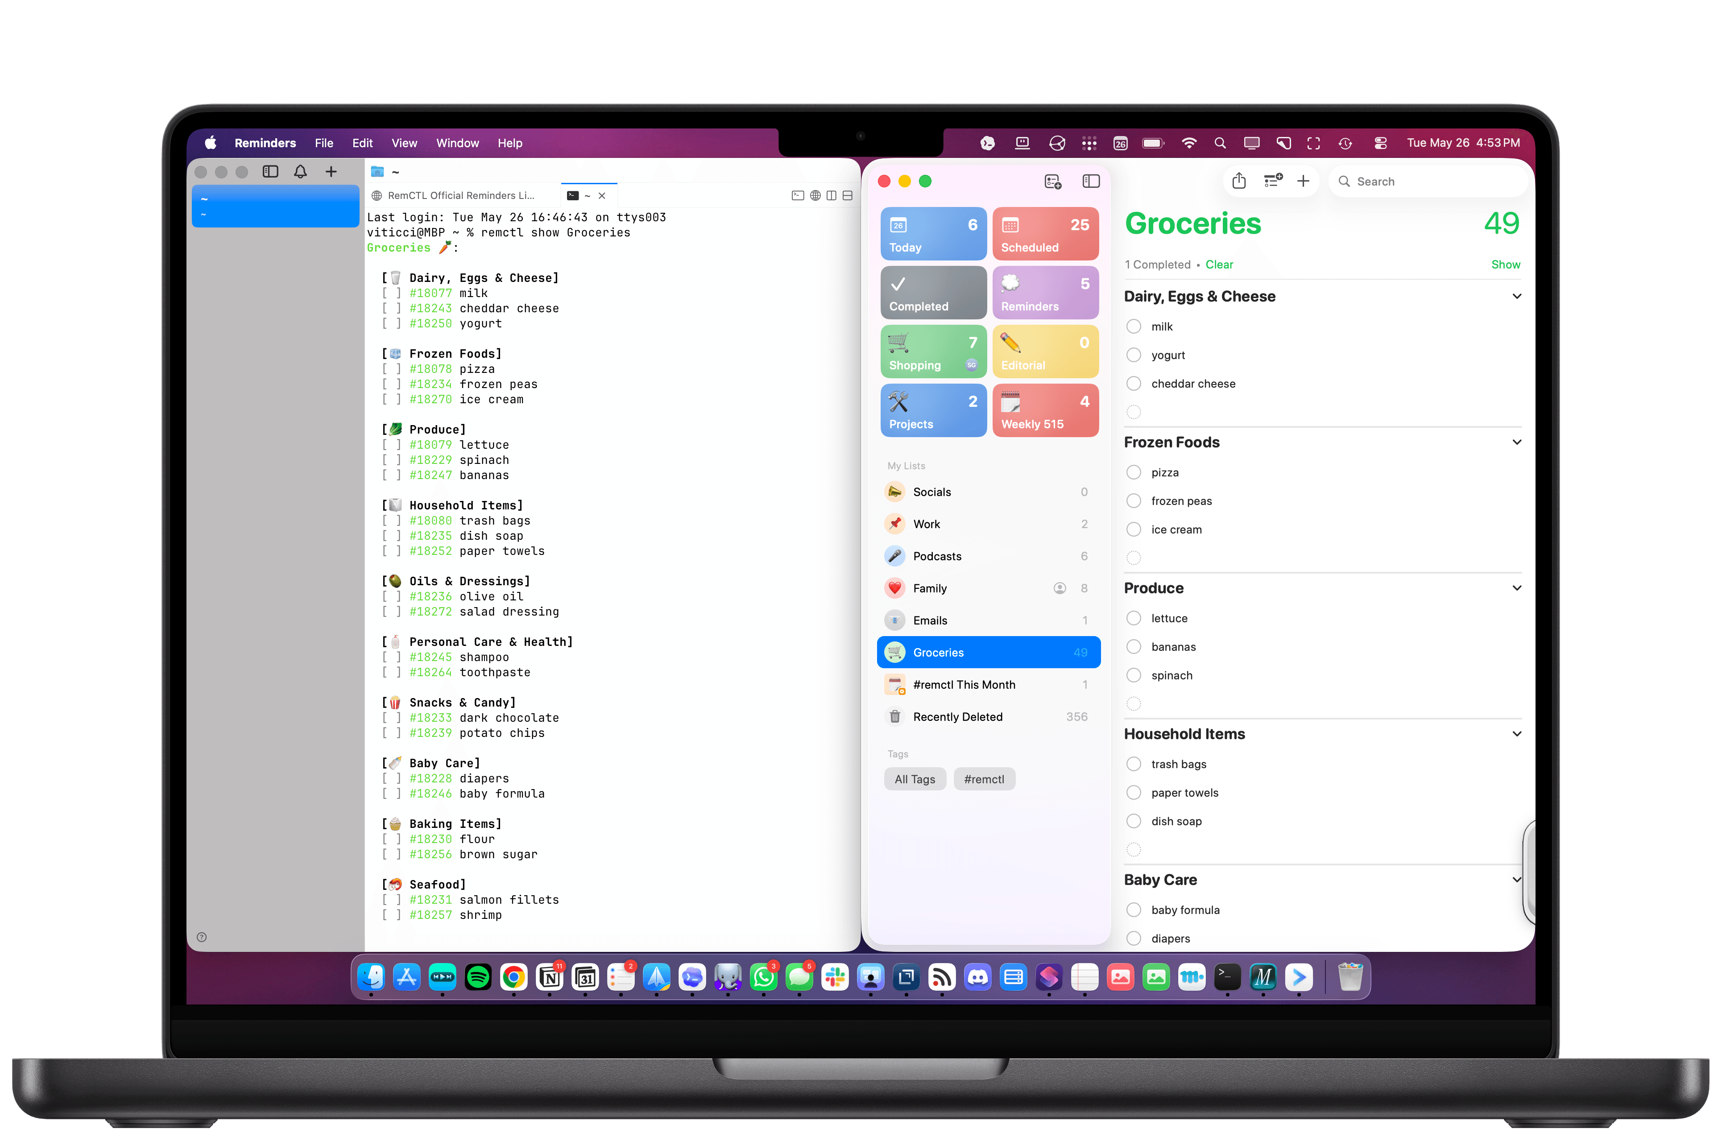Open Control Center in the menu bar
1722x1133 pixels.
1380,143
